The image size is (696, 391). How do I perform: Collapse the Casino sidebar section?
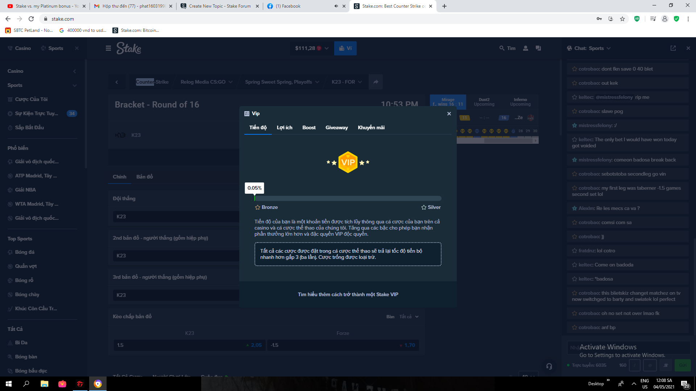pos(75,71)
